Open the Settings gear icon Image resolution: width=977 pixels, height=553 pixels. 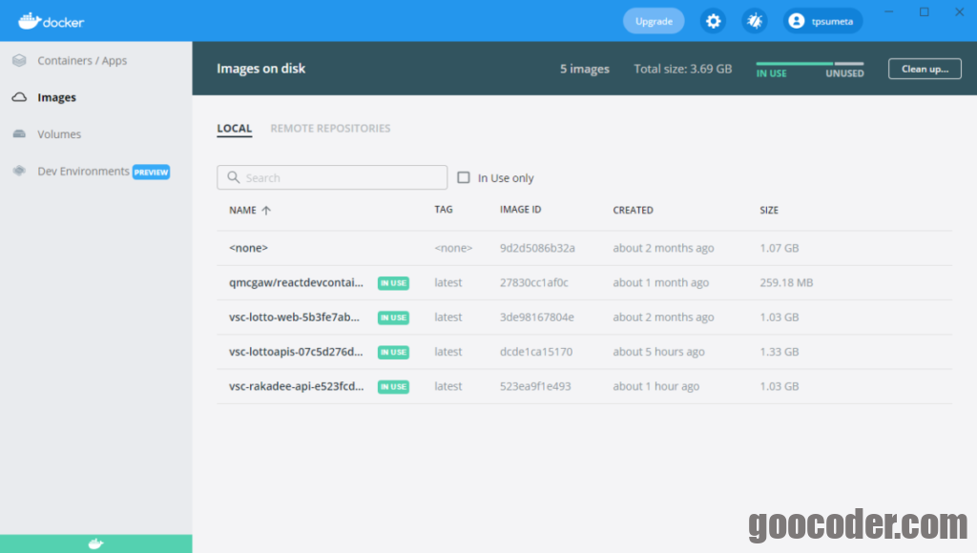[713, 21]
